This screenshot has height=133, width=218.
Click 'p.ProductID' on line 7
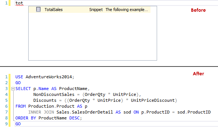pos(155,112)
